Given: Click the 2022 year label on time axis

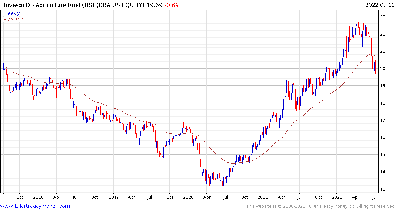Looking at the screenshot, I should (337, 197).
